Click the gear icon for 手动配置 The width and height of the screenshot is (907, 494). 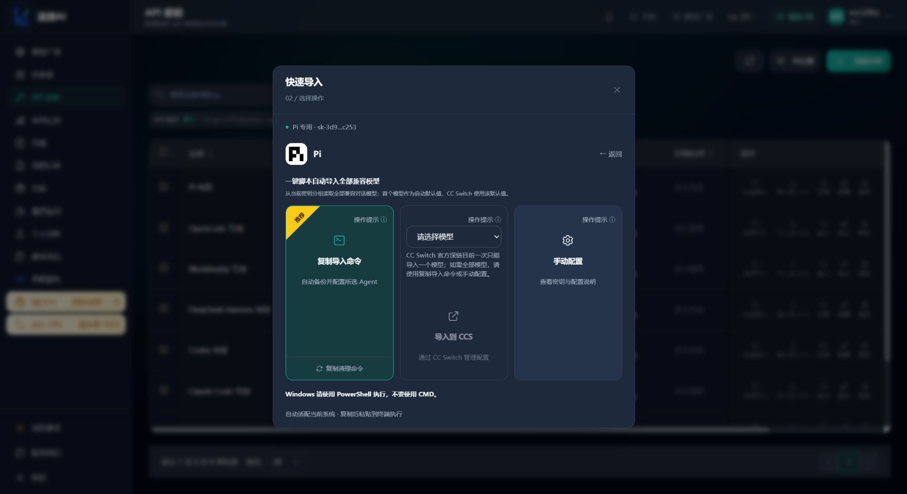[x=568, y=240]
